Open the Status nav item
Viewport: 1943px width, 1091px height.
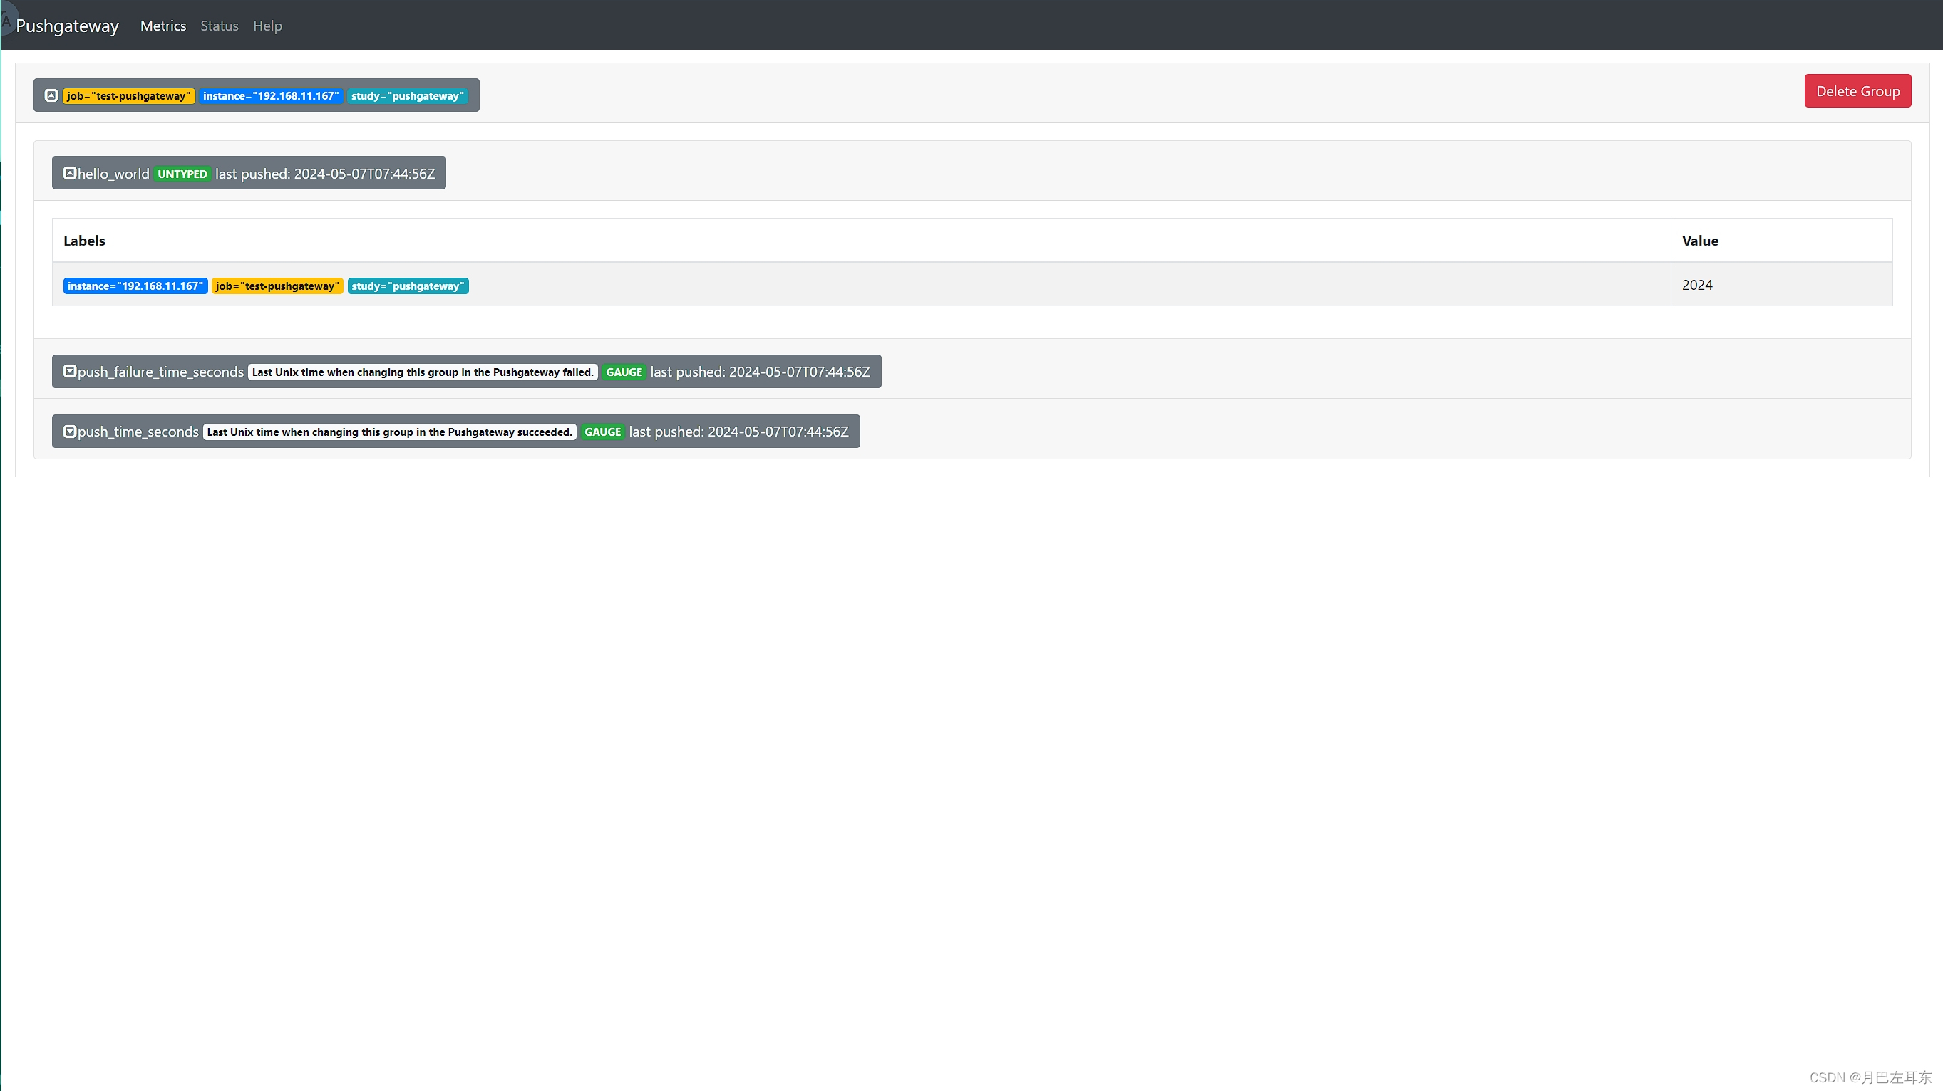tap(220, 26)
